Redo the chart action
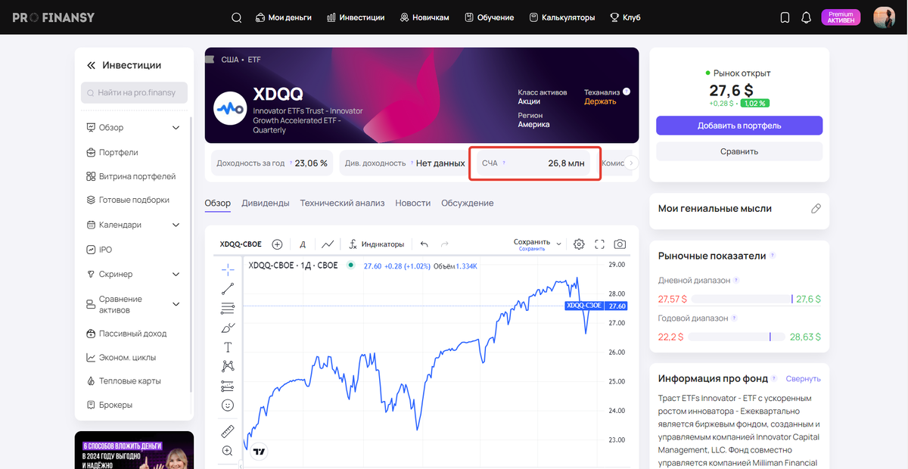The image size is (908, 469). coord(444,244)
